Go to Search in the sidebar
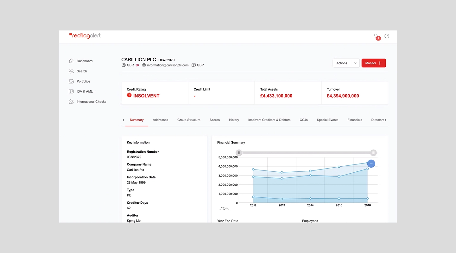The image size is (456, 253). 82,71
